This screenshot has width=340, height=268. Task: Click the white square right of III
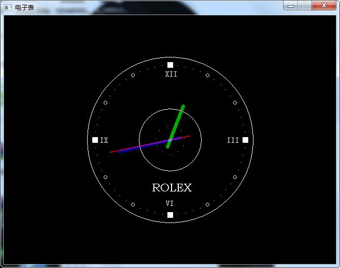point(245,140)
